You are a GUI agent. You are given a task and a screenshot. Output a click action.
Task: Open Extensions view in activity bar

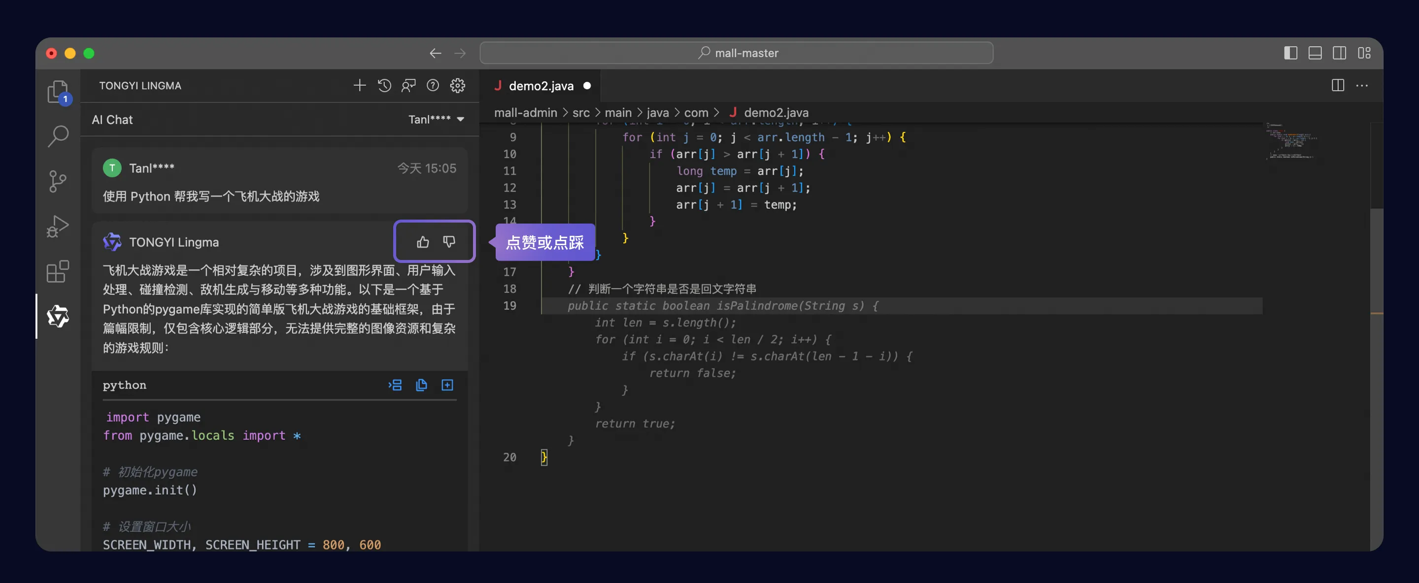point(57,271)
